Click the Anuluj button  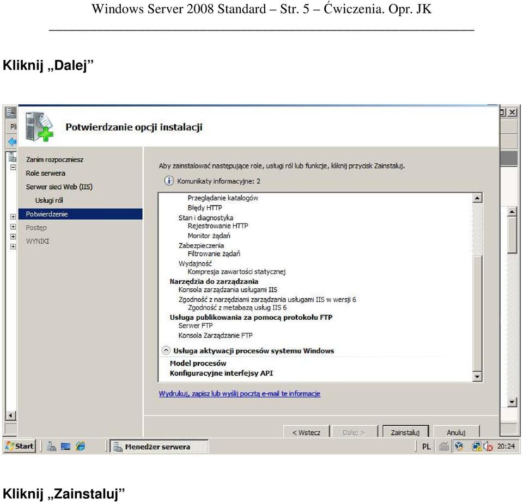(x=456, y=432)
